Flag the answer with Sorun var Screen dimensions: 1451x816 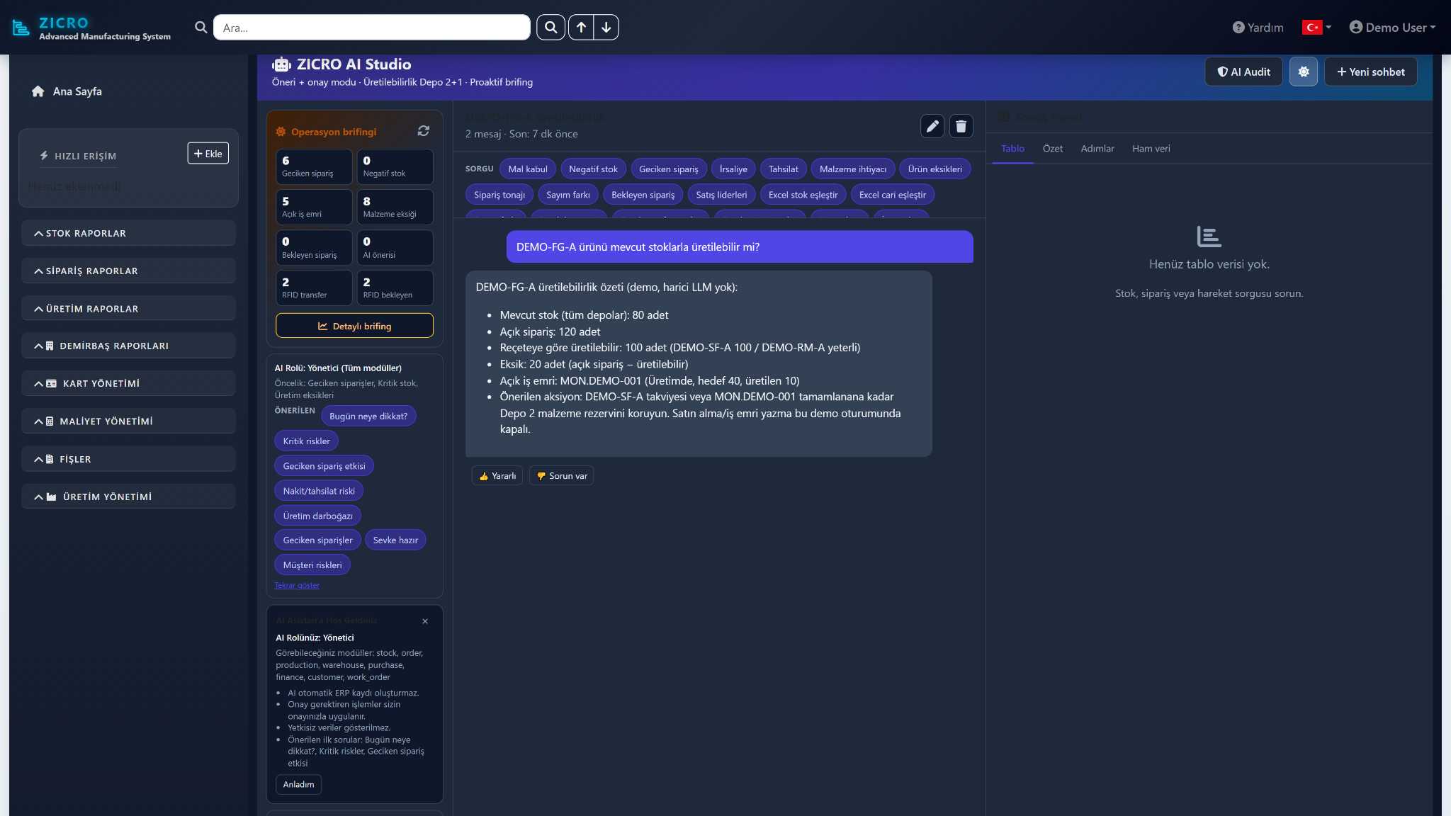562,476
